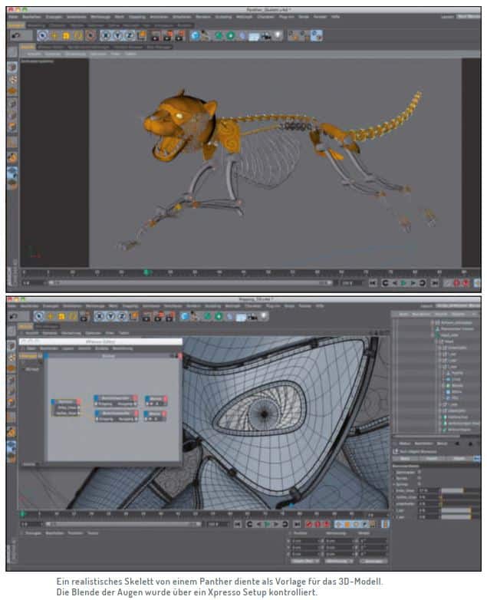Viewport: 487px width, 600px height.
Task: Toggle first checkbox in lower attribute manager
Action: [x=420, y=473]
